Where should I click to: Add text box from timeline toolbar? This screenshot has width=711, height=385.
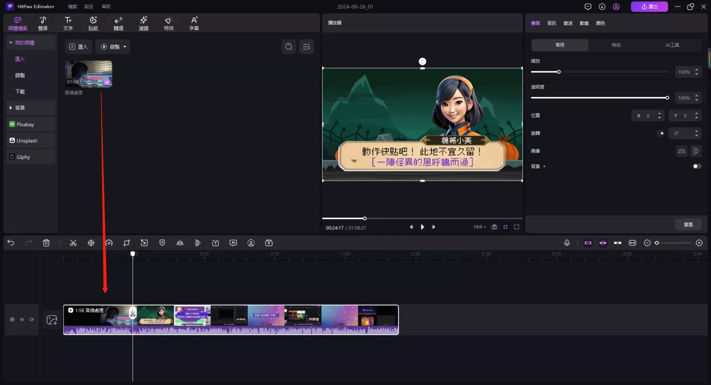tap(216, 243)
